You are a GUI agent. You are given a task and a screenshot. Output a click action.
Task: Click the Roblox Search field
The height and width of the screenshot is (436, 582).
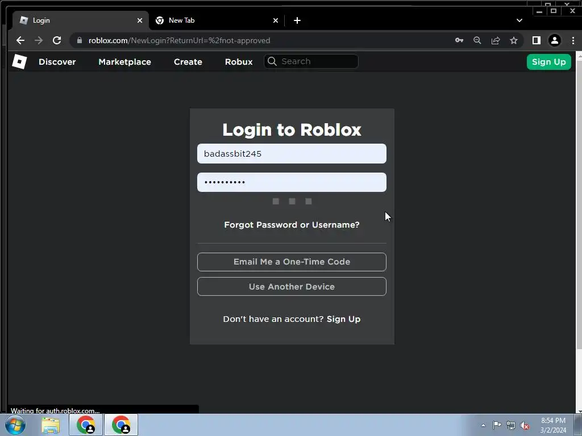(x=311, y=61)
